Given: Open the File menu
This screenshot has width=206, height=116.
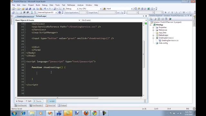Looking at the screenshot, I should 14,5.
